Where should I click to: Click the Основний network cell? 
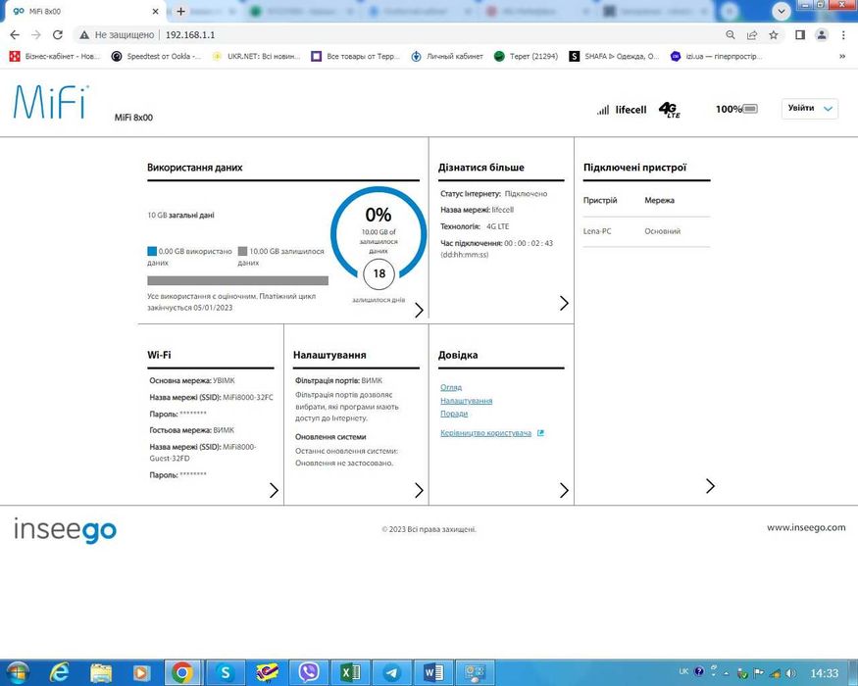coord(662,231)
